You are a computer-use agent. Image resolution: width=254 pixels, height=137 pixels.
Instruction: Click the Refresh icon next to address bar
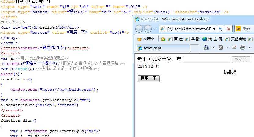click(x=221, y=29)
